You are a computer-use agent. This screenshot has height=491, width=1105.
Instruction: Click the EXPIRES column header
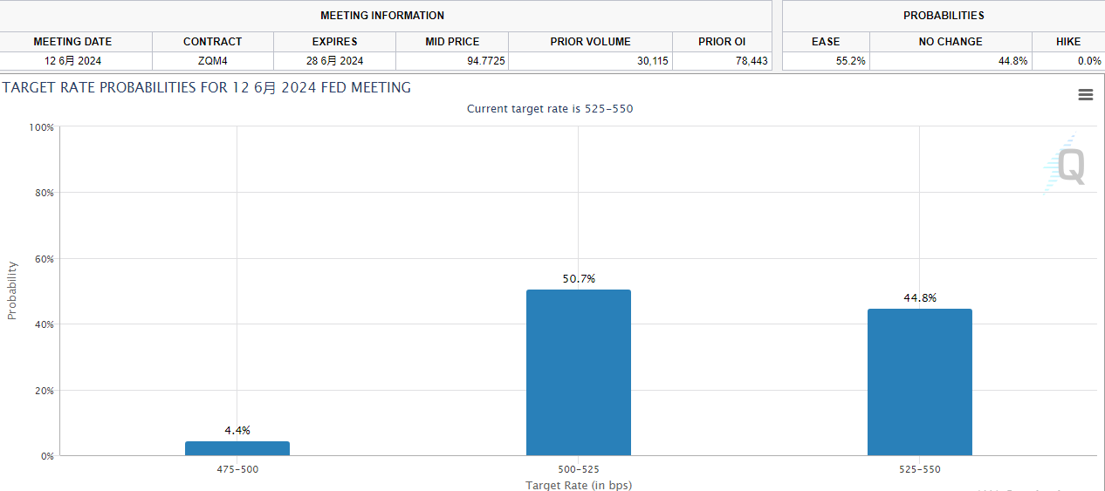334,42
